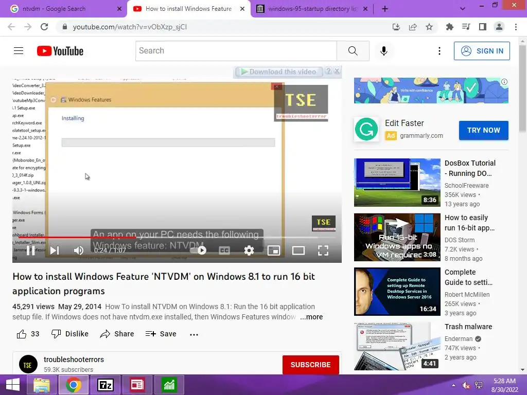
Task: Click the search magnifier button
Action: pos(353,51)
